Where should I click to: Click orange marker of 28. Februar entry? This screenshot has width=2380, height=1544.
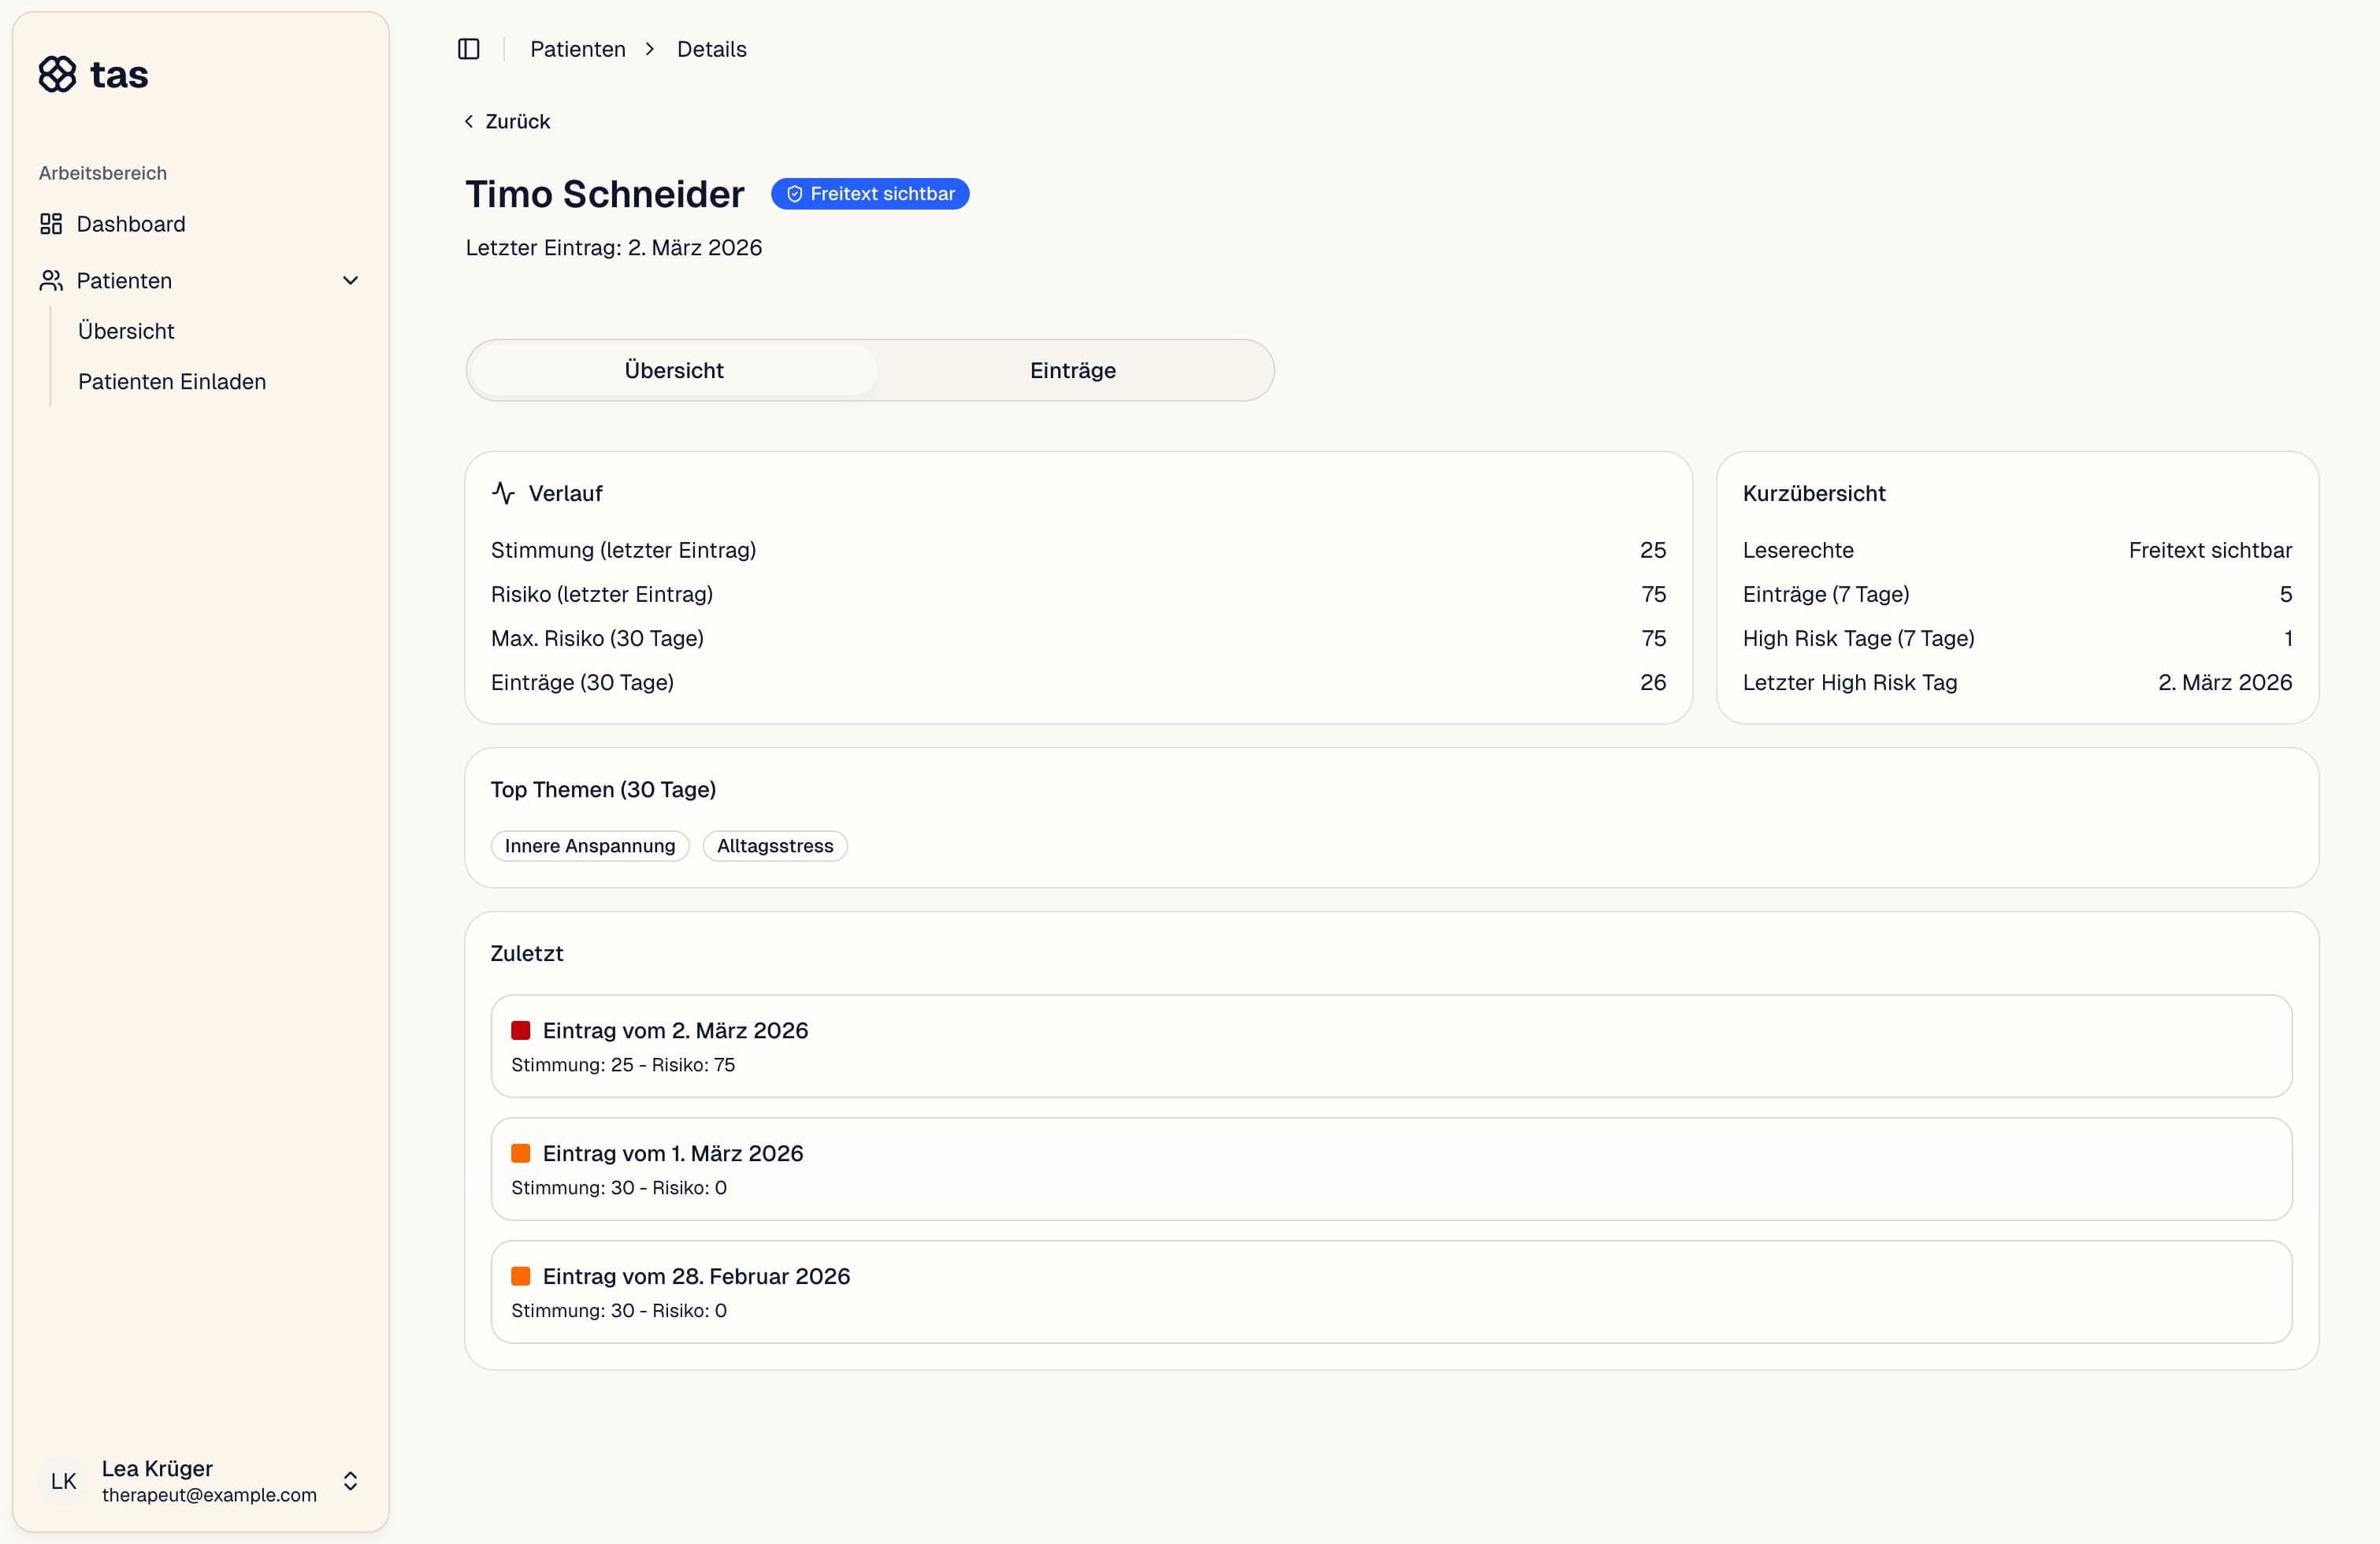pos(521,1276)
